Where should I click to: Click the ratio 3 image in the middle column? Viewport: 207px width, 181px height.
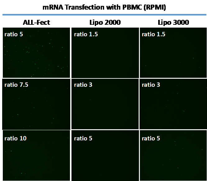(x=105, y=107)
